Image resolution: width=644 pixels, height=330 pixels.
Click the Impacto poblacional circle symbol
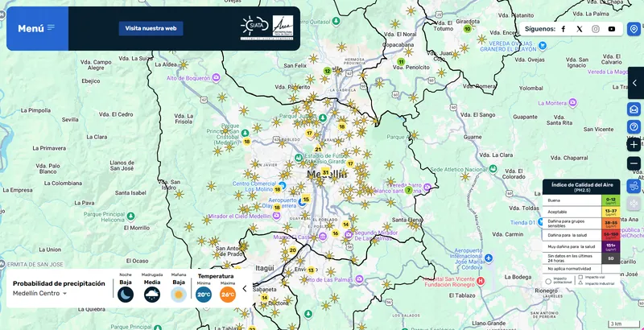click(548, 282)
